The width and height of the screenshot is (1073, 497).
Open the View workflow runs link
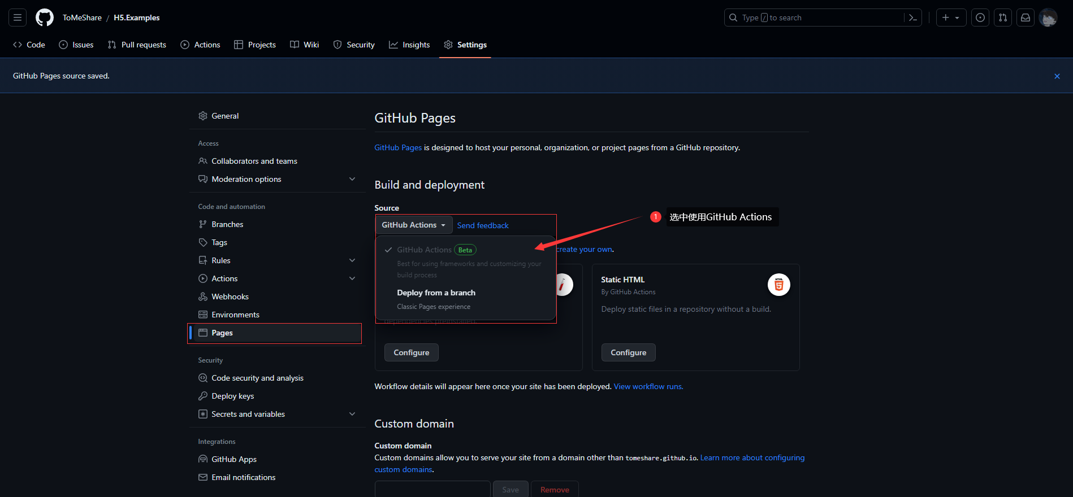coord(648,386)
